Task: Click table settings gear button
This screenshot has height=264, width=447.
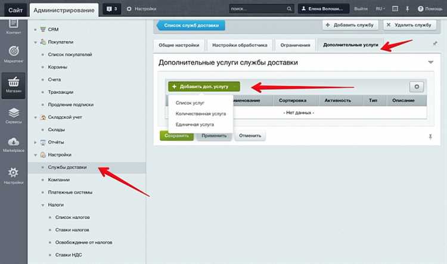Action: (x=417, y=86)
